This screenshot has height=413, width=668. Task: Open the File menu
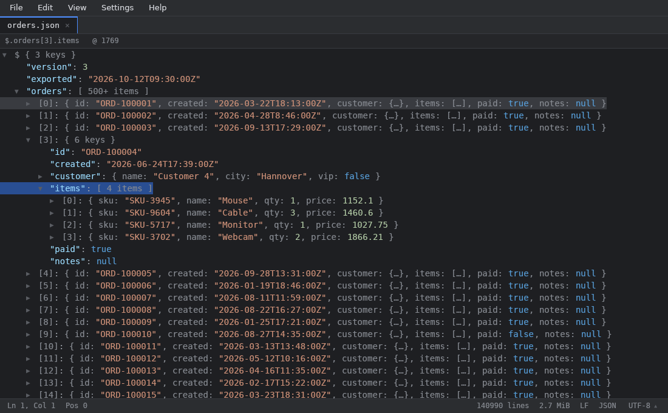(16, 8)
